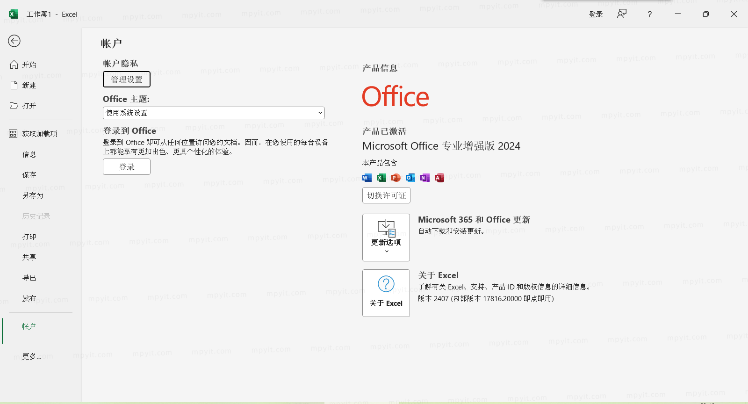The width and height of the screenshot is (748, 404).
Task: Click the OneNote product icon
Action: point(425,178)
